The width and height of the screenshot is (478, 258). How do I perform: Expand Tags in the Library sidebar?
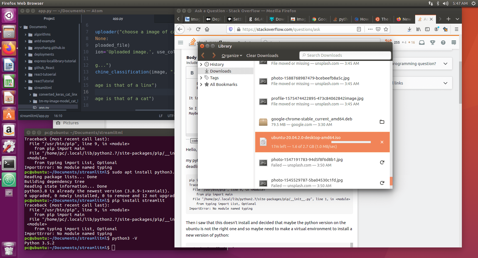coord(201,78)
